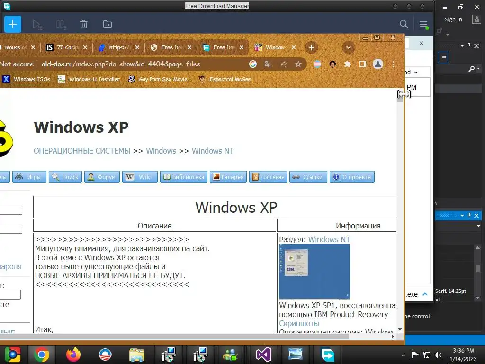Click the 'Ссылки' navigation button
This screenshot has width=485, height=364.
click(x=308, y=177)
